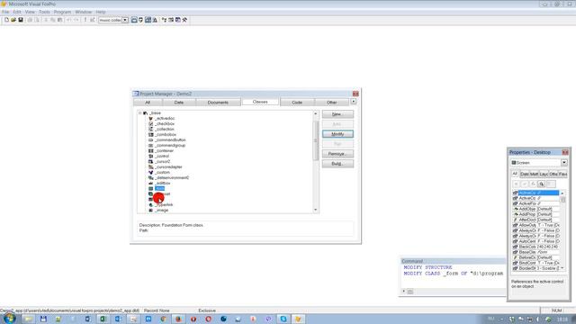Open the Toolbox (hammer) toolbar icon
Screen dimensions: 576x324
pos(185,20)
